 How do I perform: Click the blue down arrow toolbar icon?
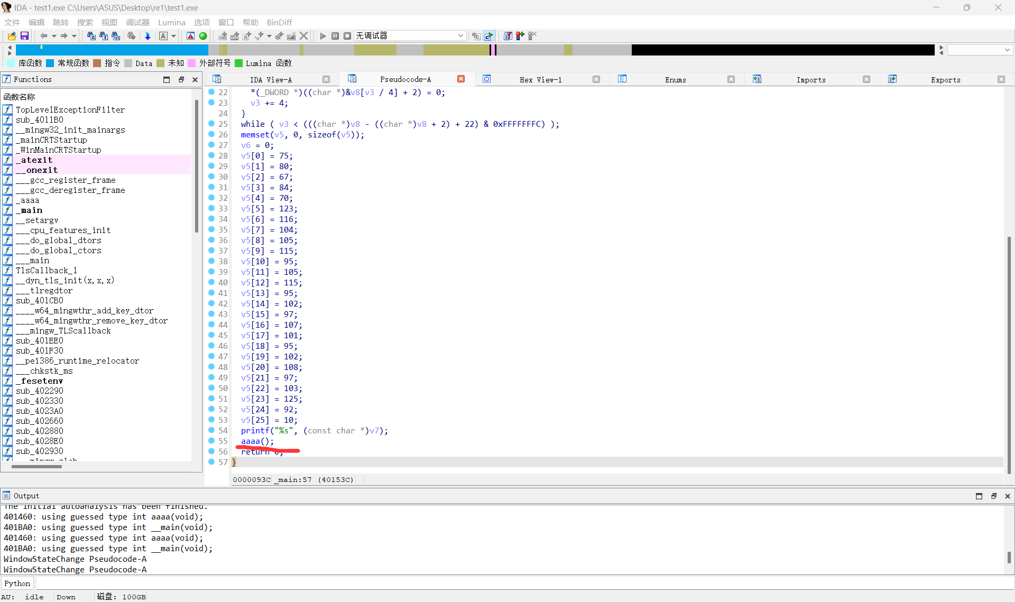(147, 36)
